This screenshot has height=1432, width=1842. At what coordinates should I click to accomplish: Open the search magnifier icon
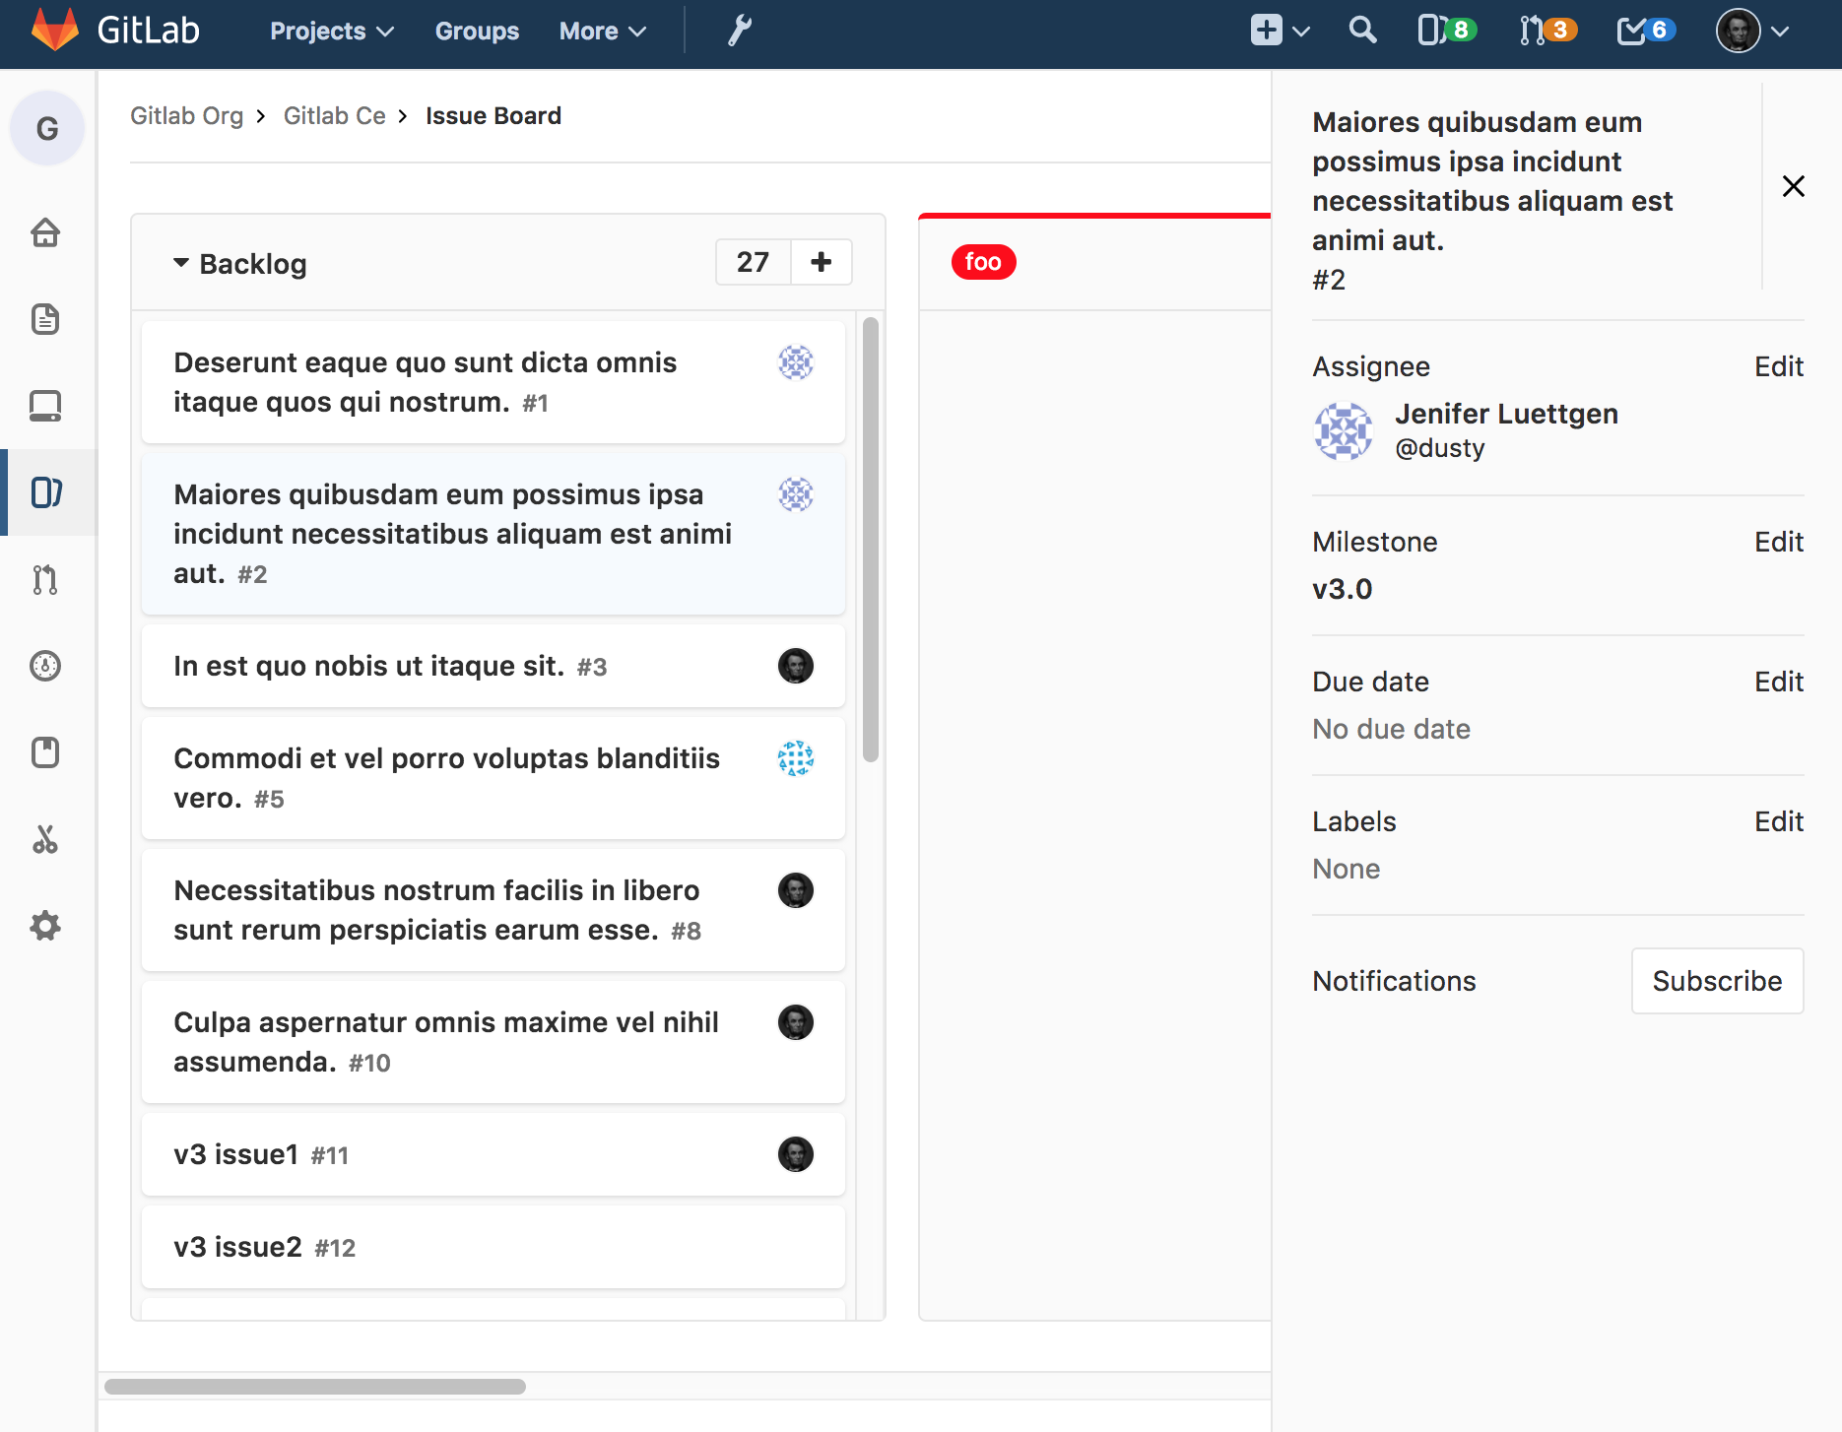point(1362,31)
